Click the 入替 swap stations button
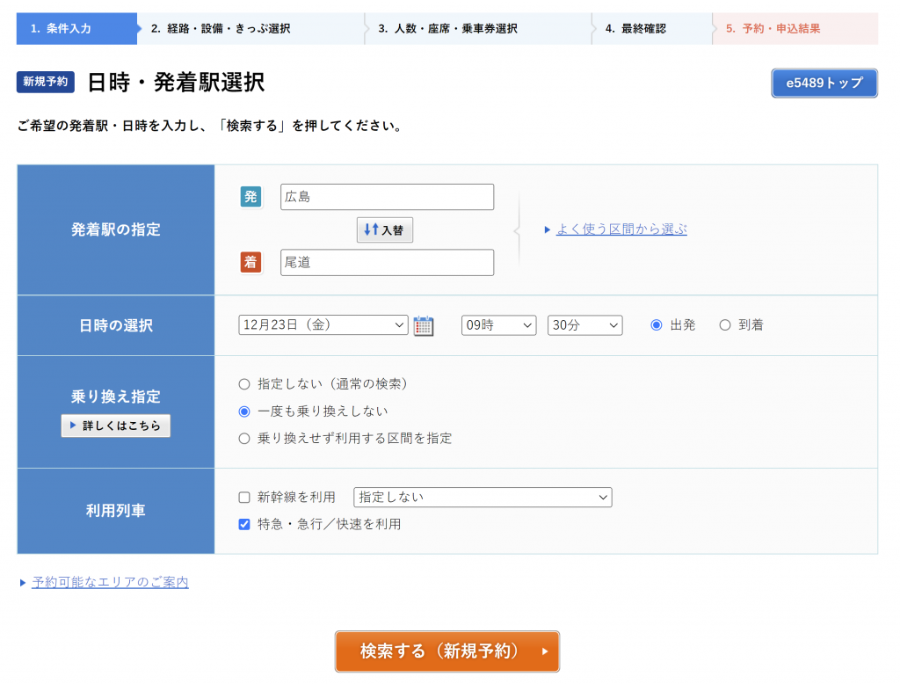 coord(385,229)
